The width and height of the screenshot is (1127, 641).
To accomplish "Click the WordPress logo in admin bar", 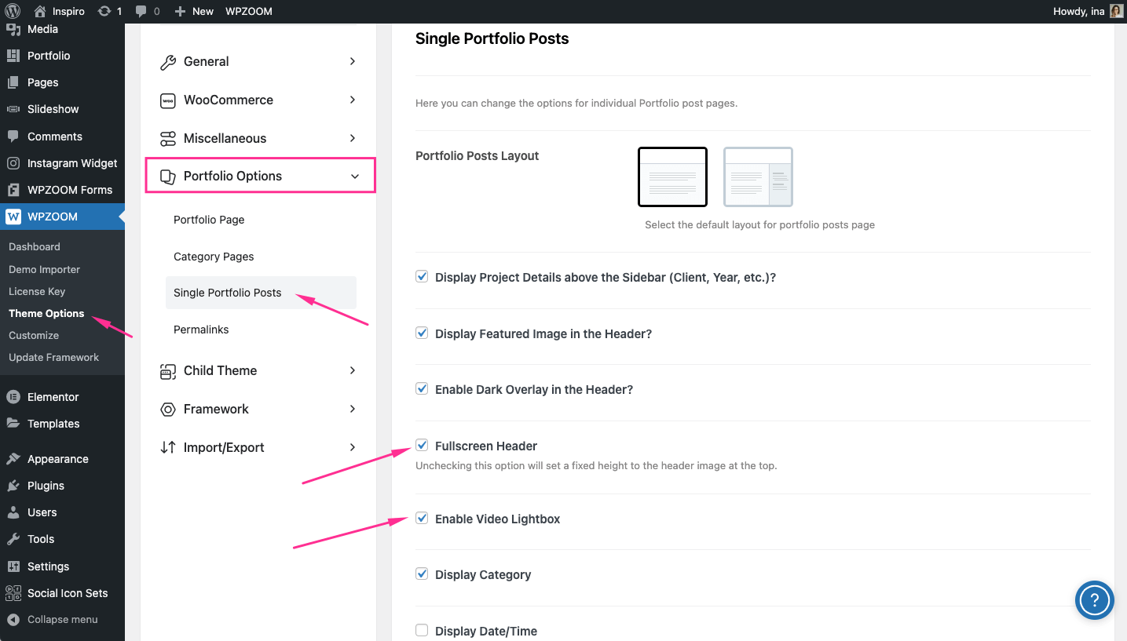I will coord(13,11).
